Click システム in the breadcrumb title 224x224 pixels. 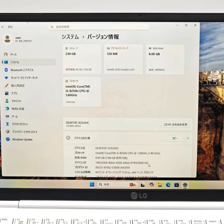click(x=70, y=37)
